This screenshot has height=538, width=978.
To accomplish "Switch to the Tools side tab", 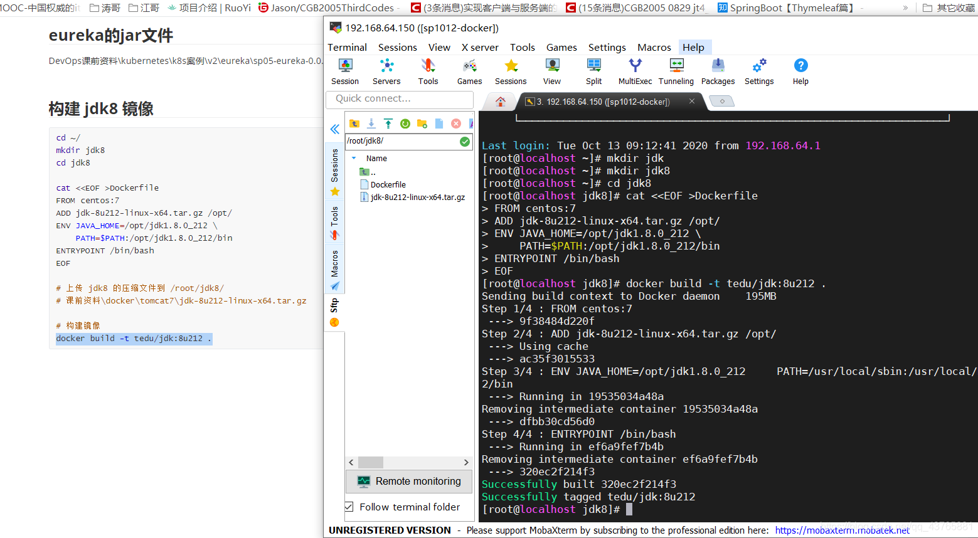I will (x=334, y=223).
